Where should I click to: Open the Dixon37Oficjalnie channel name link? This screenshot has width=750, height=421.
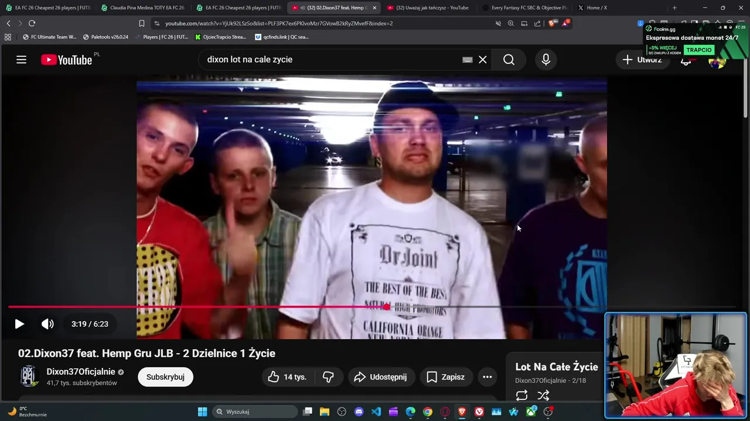coord(81,372)
